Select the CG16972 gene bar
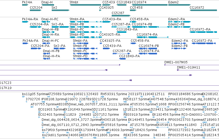Image resolution: width=219 pixels, height=139 pixels. 203,10
